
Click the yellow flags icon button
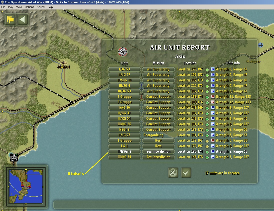10,19
